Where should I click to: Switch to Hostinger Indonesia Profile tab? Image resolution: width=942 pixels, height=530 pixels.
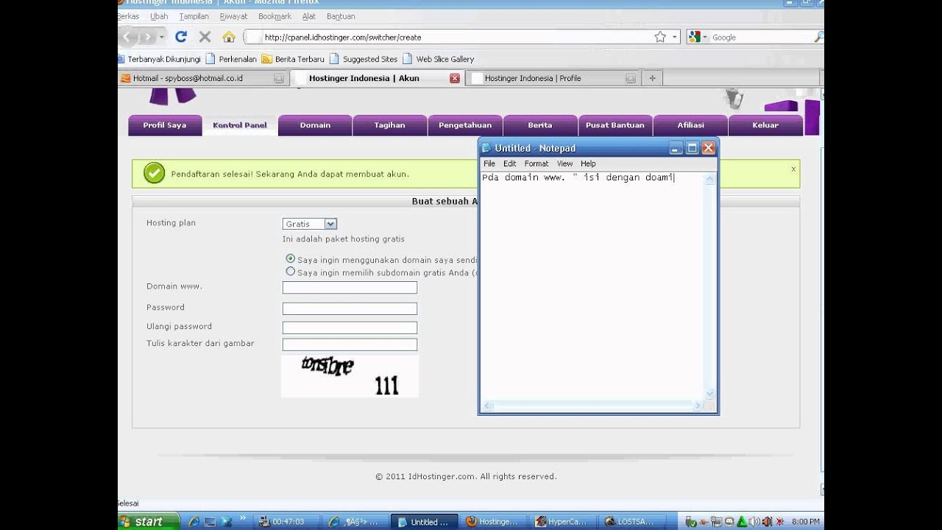(x=553, y=78)
